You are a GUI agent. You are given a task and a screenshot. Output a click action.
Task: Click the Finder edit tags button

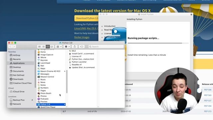click(82, 47)
